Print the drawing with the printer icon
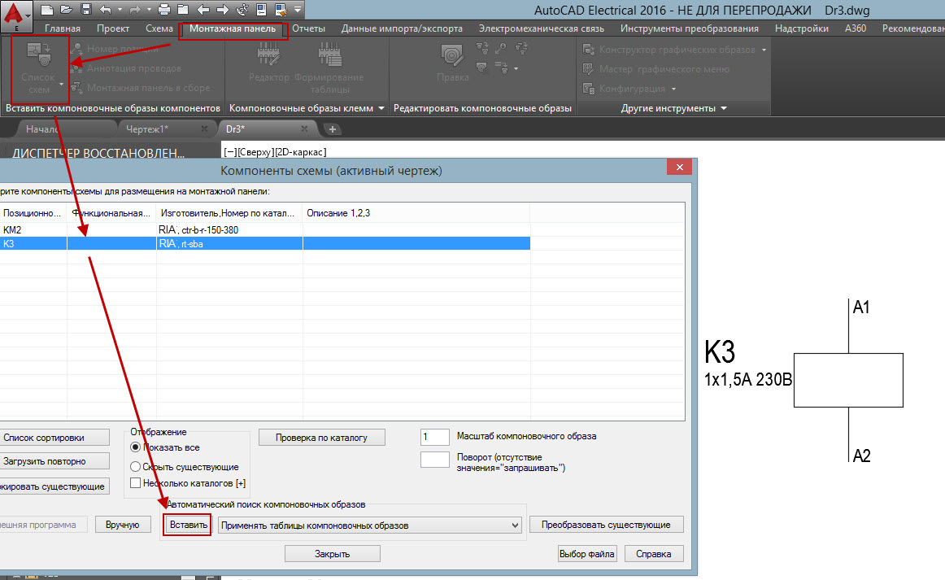 tap(164, 10)
